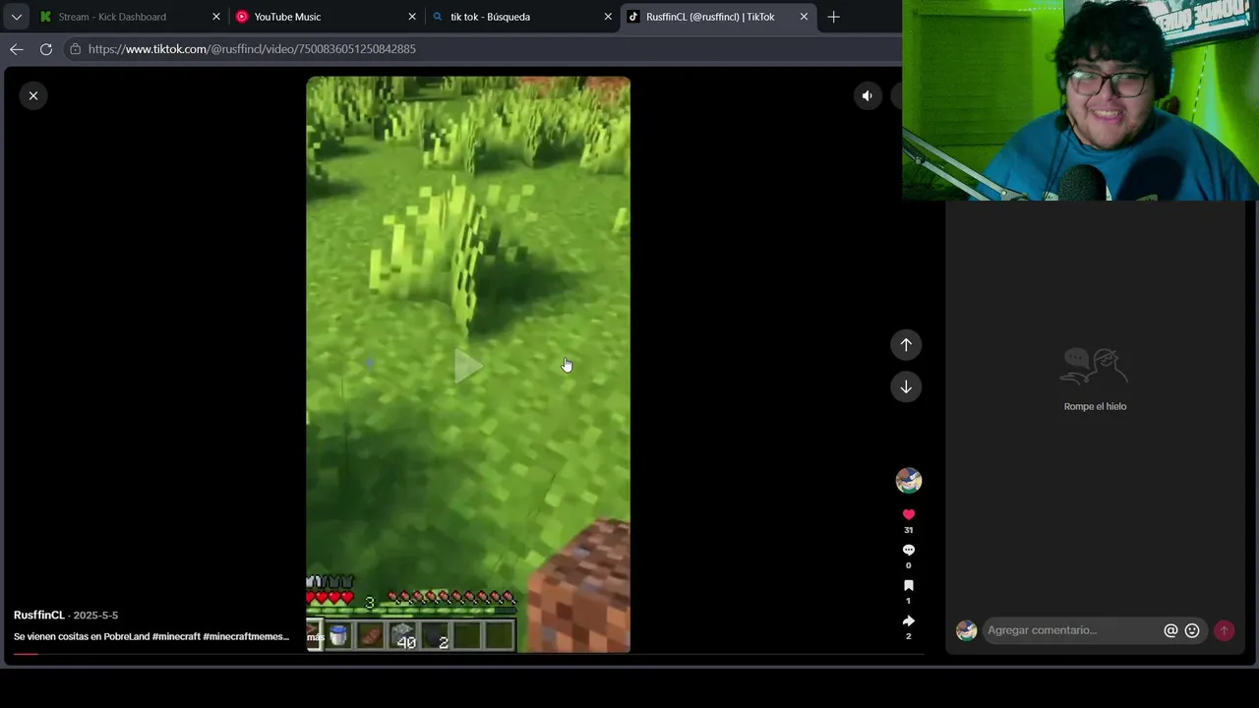
Task: Click the #minecraftmemes hashtag
Action: [246, 636]
